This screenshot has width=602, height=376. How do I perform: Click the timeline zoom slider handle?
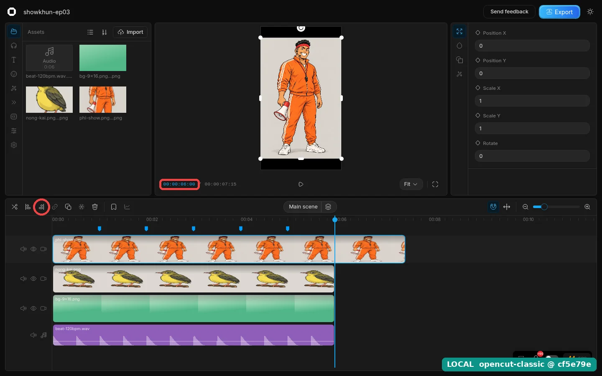pyautogui.click(x=544, y=207)
